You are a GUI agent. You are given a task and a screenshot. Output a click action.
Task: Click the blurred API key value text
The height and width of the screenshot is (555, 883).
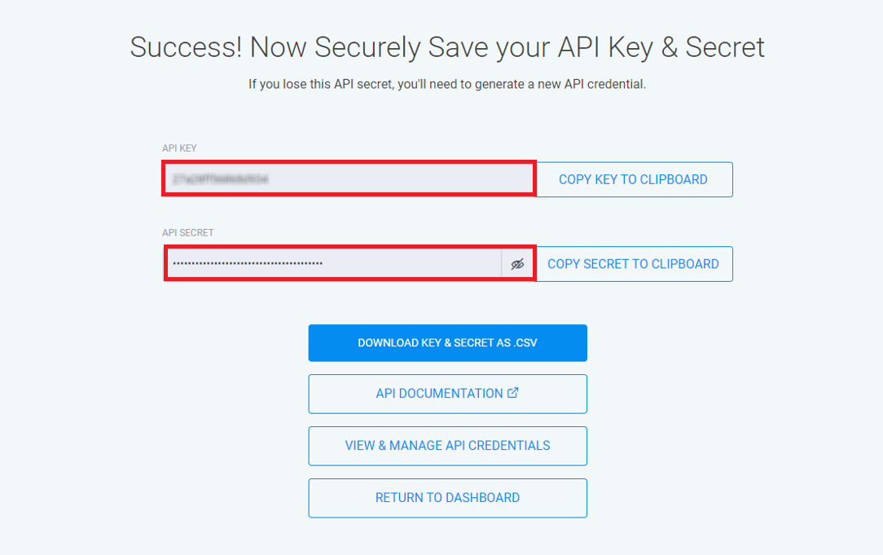tap(221, 179)
